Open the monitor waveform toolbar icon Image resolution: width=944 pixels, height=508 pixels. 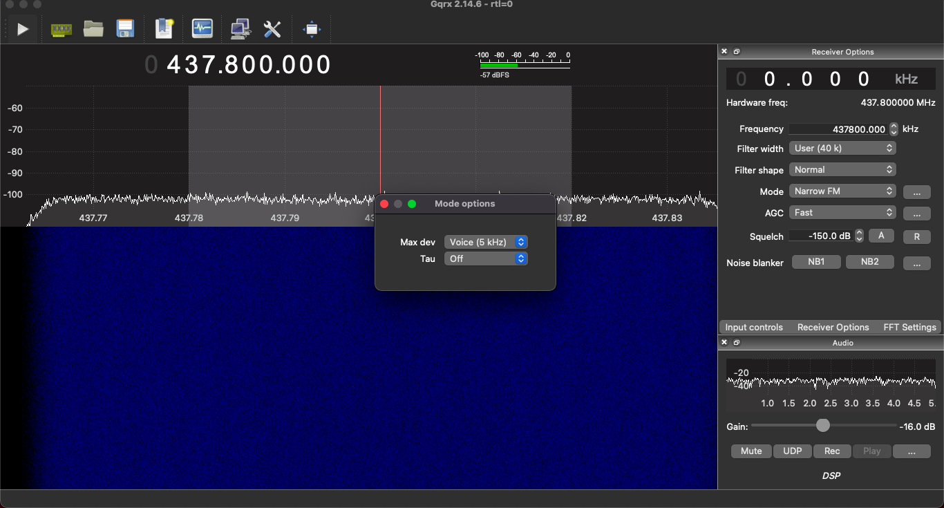click(202, 29)
